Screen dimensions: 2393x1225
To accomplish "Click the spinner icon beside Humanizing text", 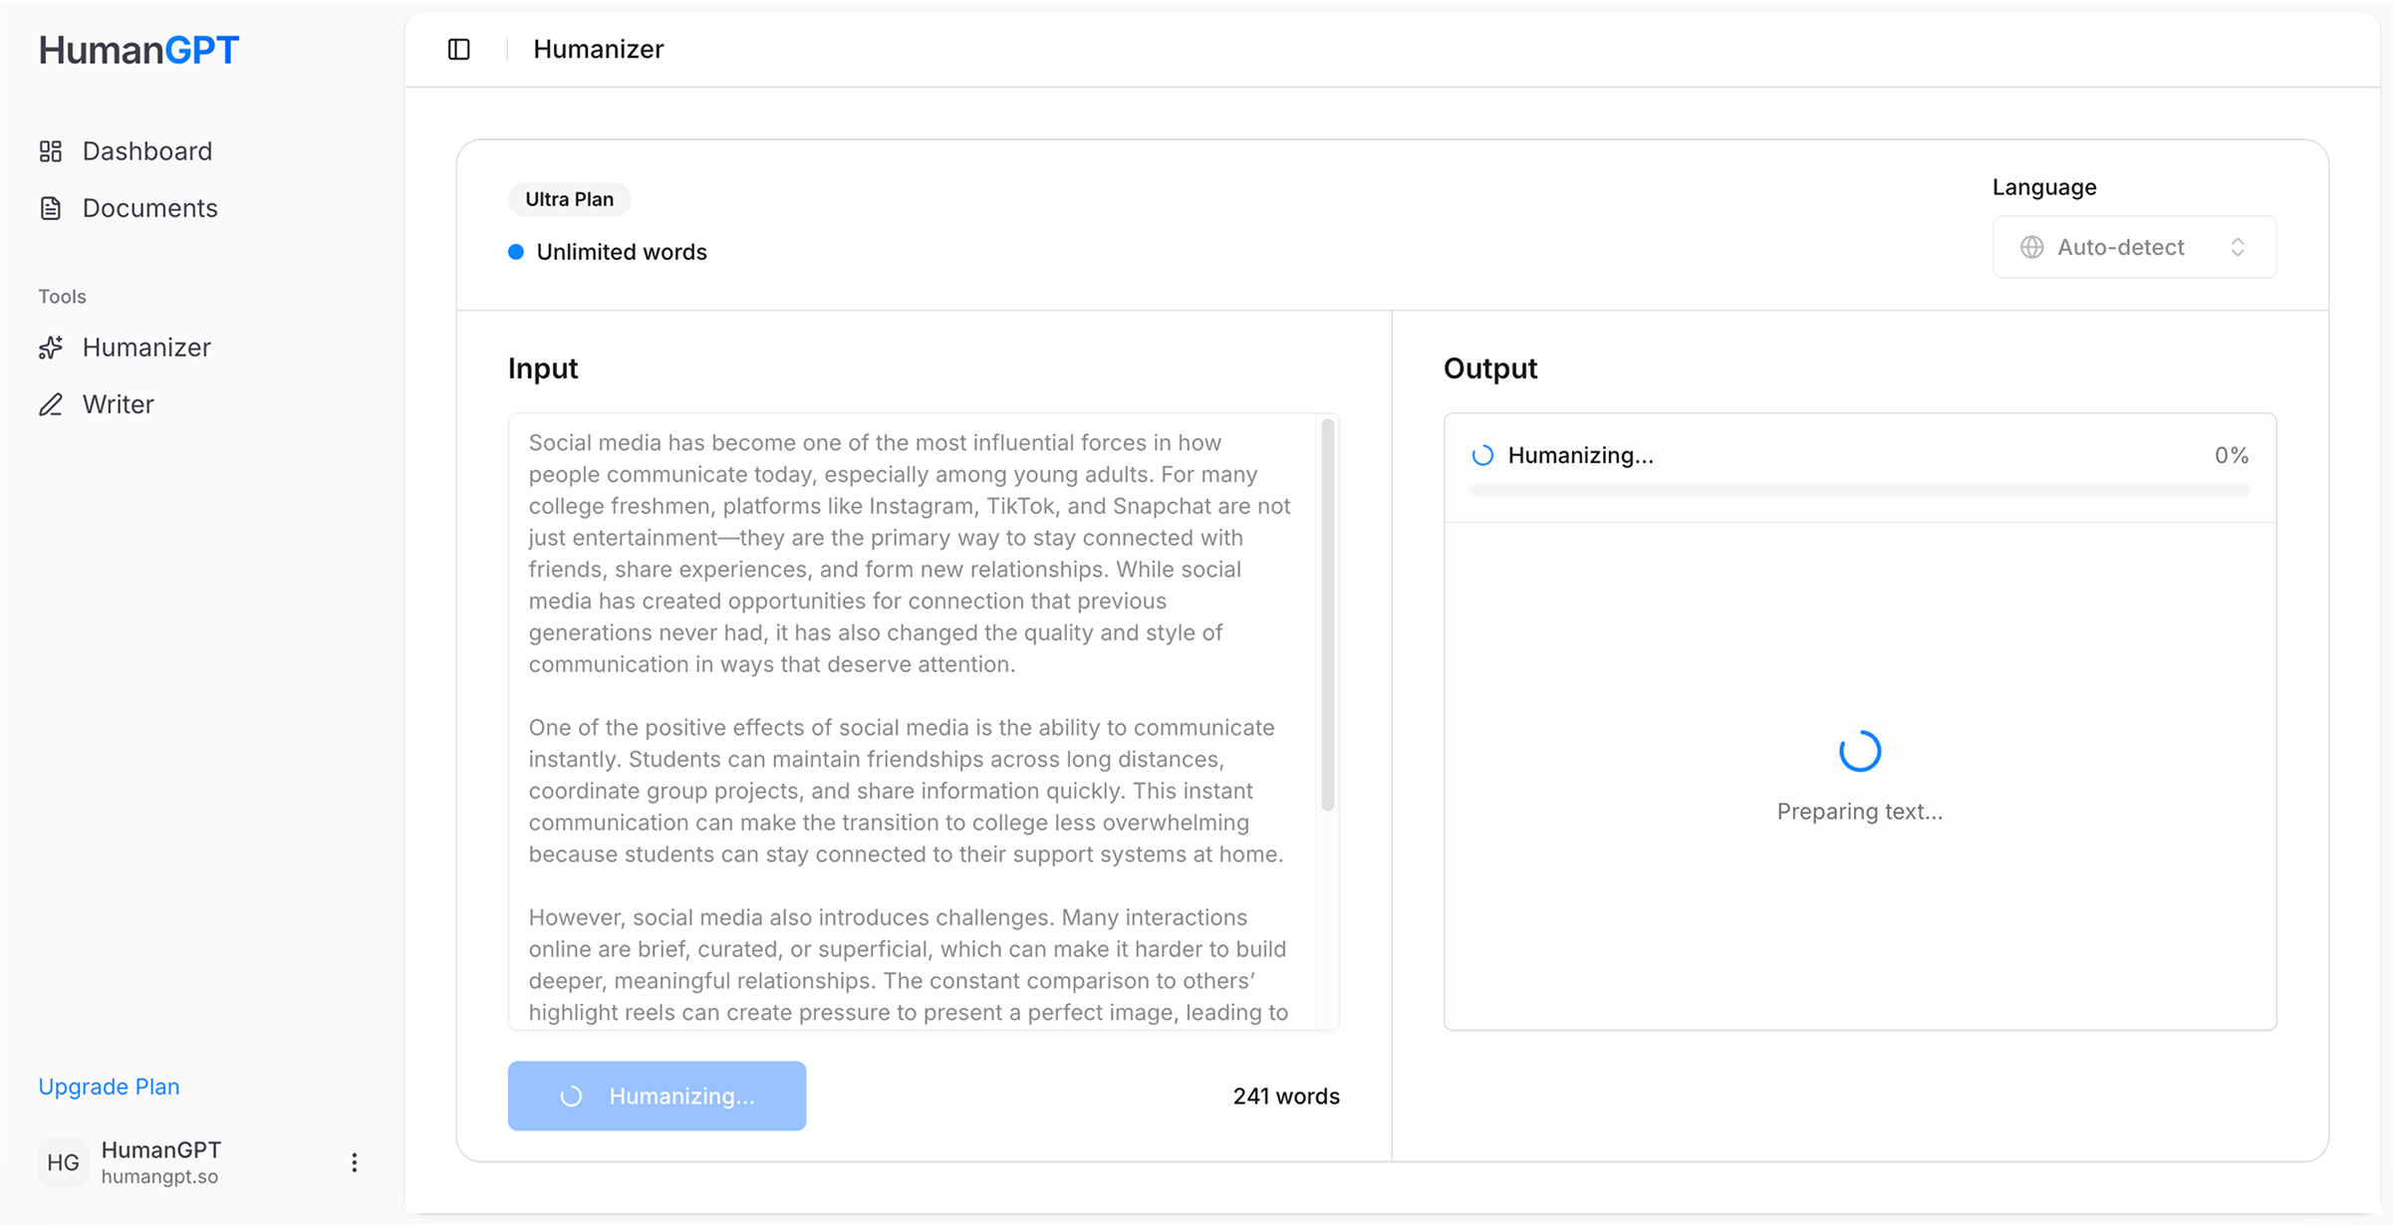I will point(1482,455).
